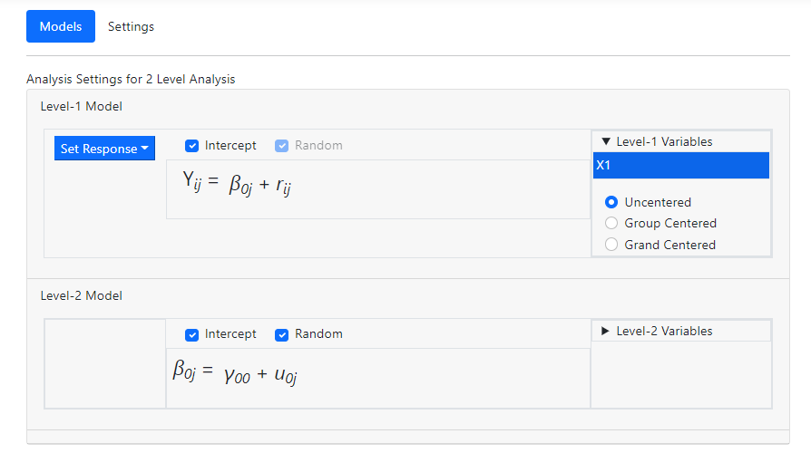
Task: Toggle the Level-1 Intercept checkbox
Action: (x=192, y=146)
